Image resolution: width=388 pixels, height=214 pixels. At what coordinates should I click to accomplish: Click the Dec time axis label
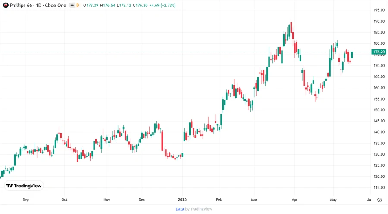tap(141, 199)
